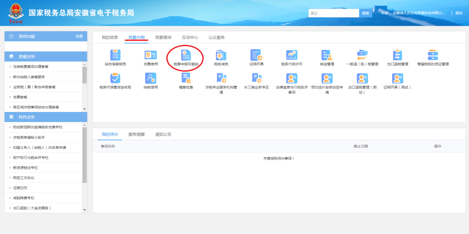Click the layers icon beside 套餐业务
Viewport: 469px width, 234px height.
[11, 56]
